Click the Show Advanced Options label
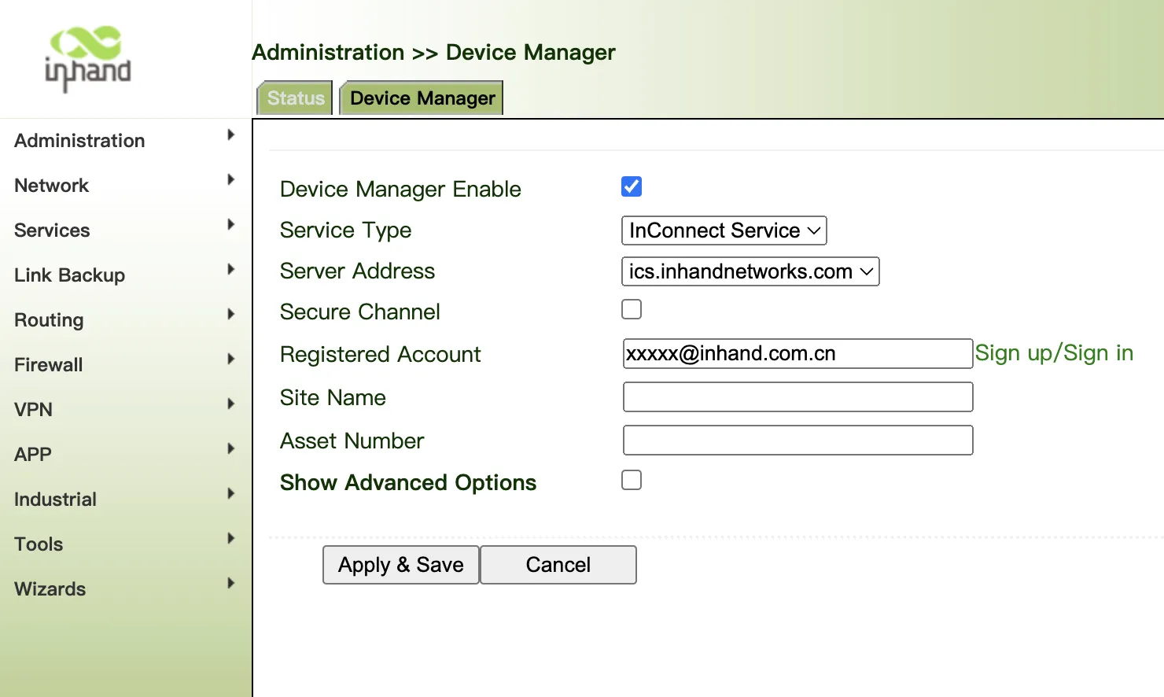This screenshot has height=697, width=1164. pyautogui.click(x=408, y=482)
